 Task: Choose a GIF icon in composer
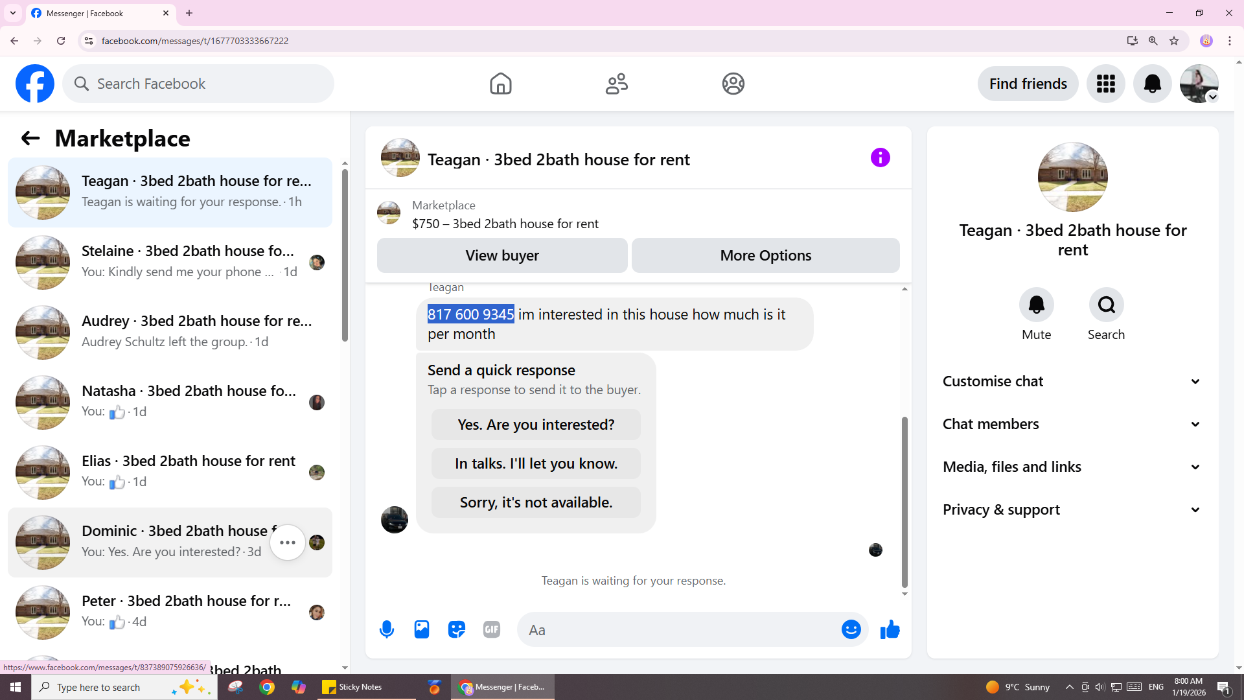tap(492, 629)
